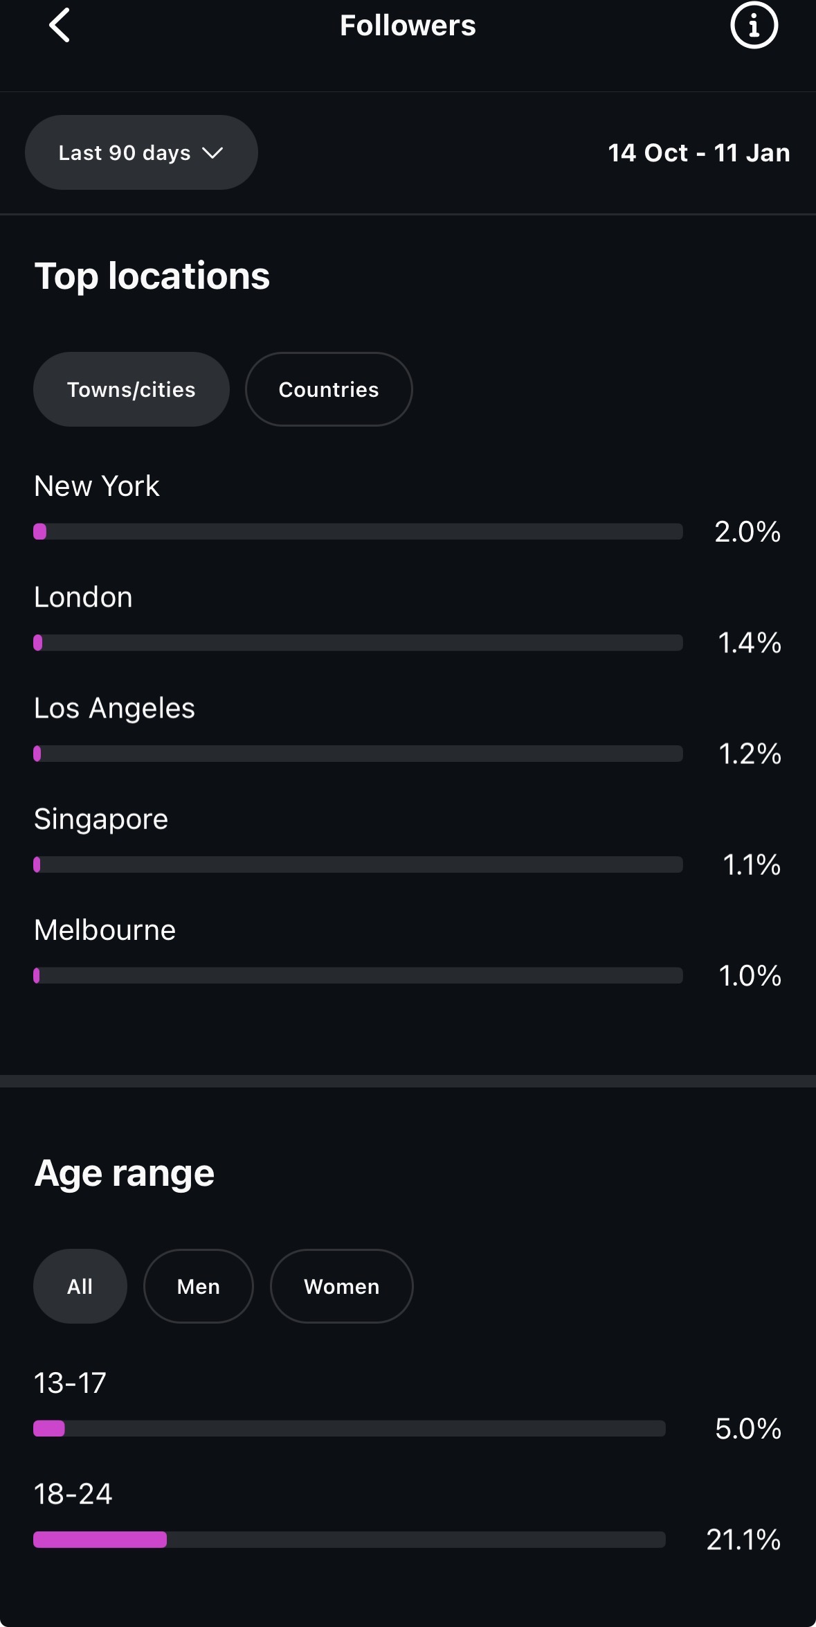Click the 18-24 age range bar

click(350, 1540)
